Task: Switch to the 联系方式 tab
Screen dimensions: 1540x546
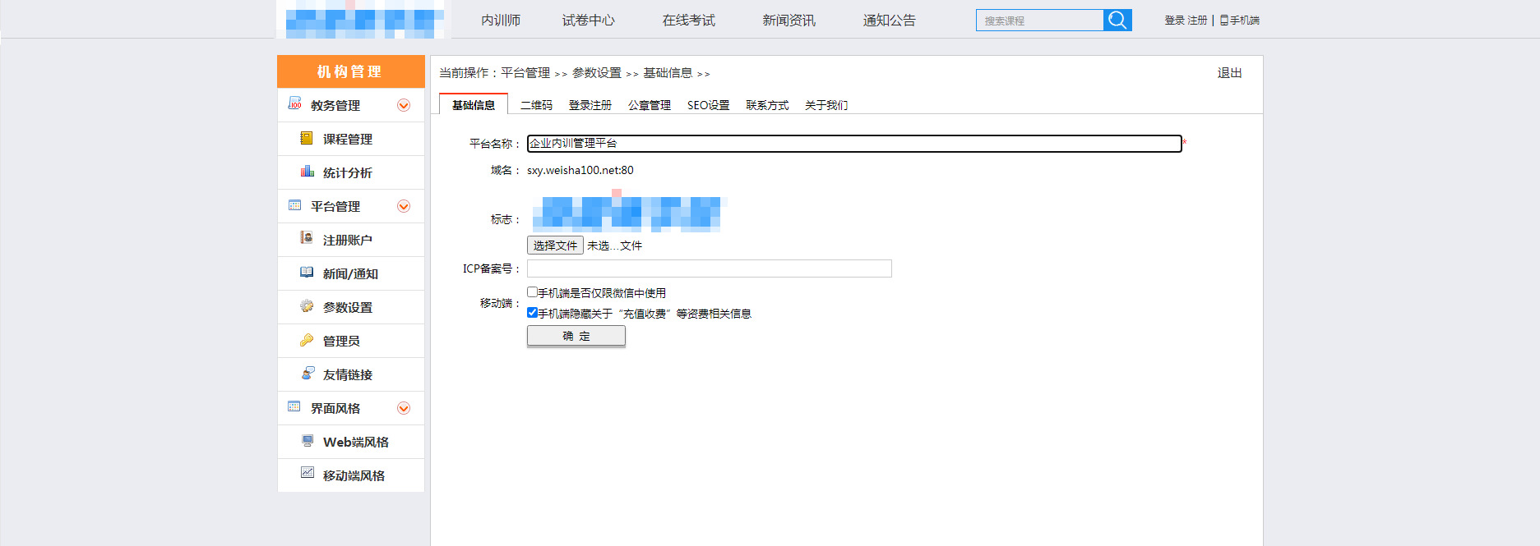Action: [x=767, y=105]
